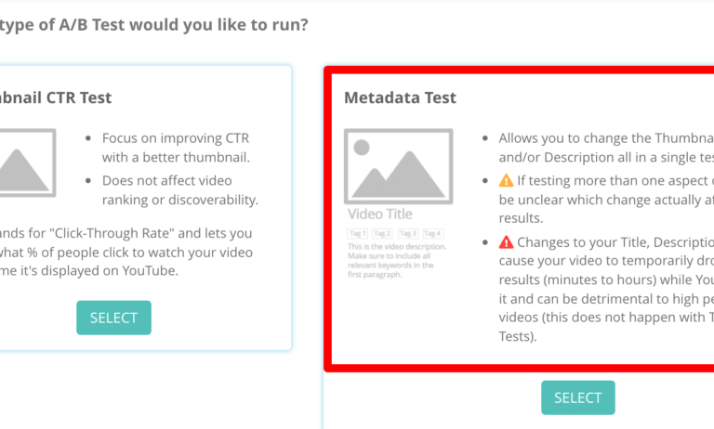Click the Metadata Test image placeholder icon
714x429 pixels.
(398, 165)
